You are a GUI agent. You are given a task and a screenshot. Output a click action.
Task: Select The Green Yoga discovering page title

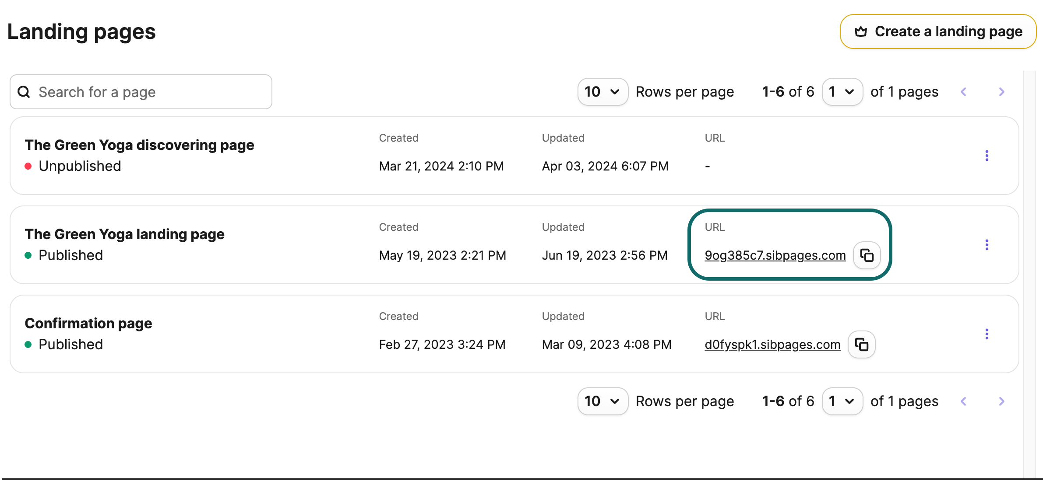[x=139, y=145]
